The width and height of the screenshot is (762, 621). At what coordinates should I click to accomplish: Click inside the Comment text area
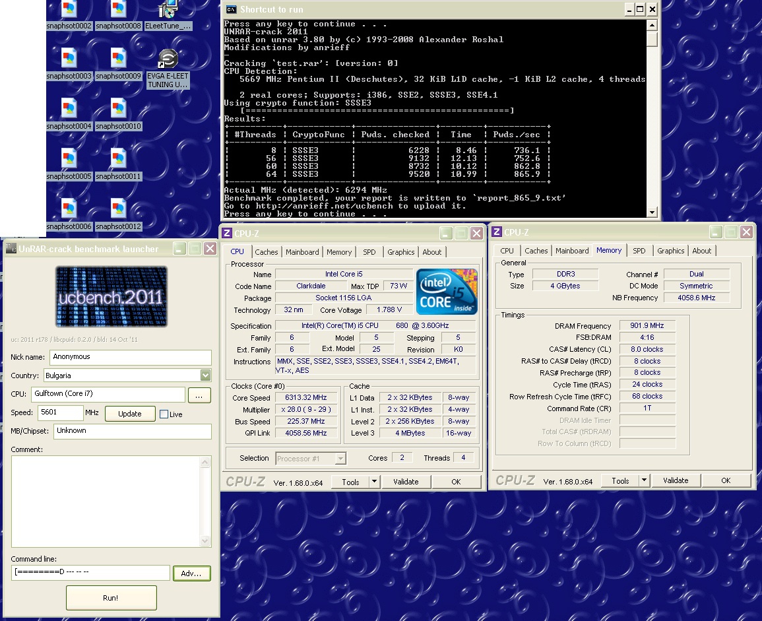click(106, 502)
